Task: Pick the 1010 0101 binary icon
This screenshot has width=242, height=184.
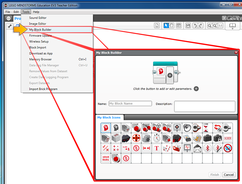Action: click(106, 158)
